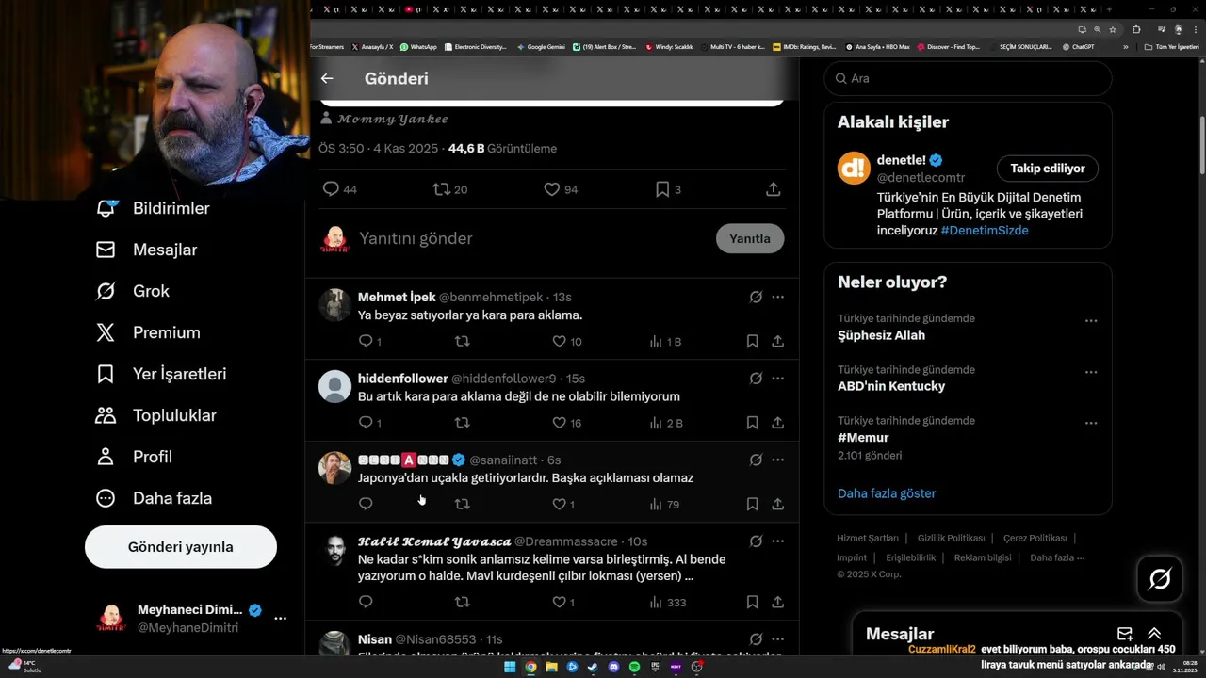
Task: Open options for ABD'nin Kentucky trend
Action: pos(1091,372)
